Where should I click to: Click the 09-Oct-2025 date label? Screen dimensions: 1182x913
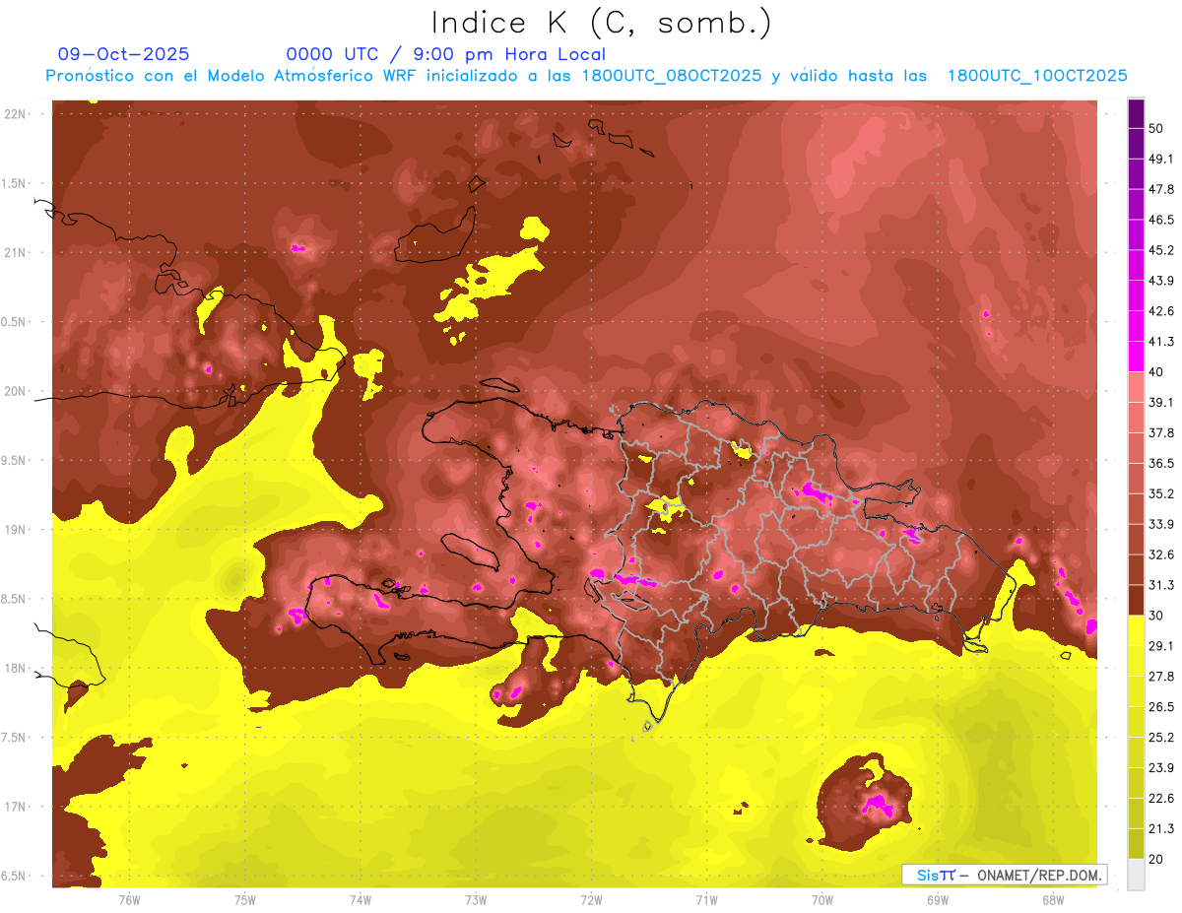(x=123, y=54)
